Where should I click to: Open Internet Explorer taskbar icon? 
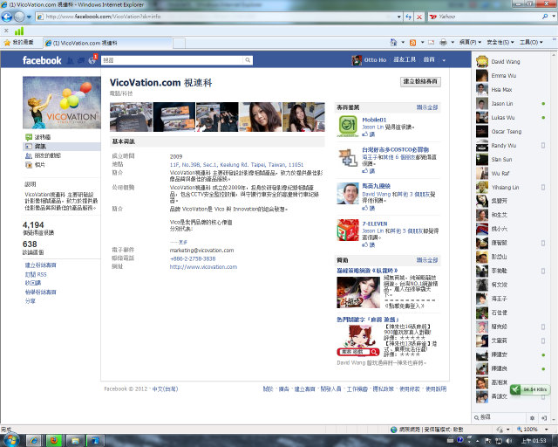[x=34, y=441]
